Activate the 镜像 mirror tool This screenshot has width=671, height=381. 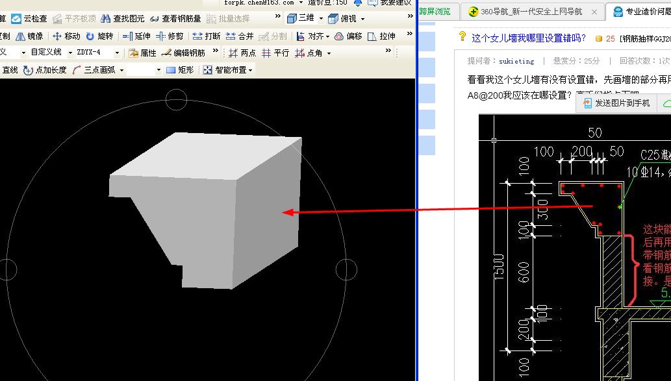pos(29,36)
